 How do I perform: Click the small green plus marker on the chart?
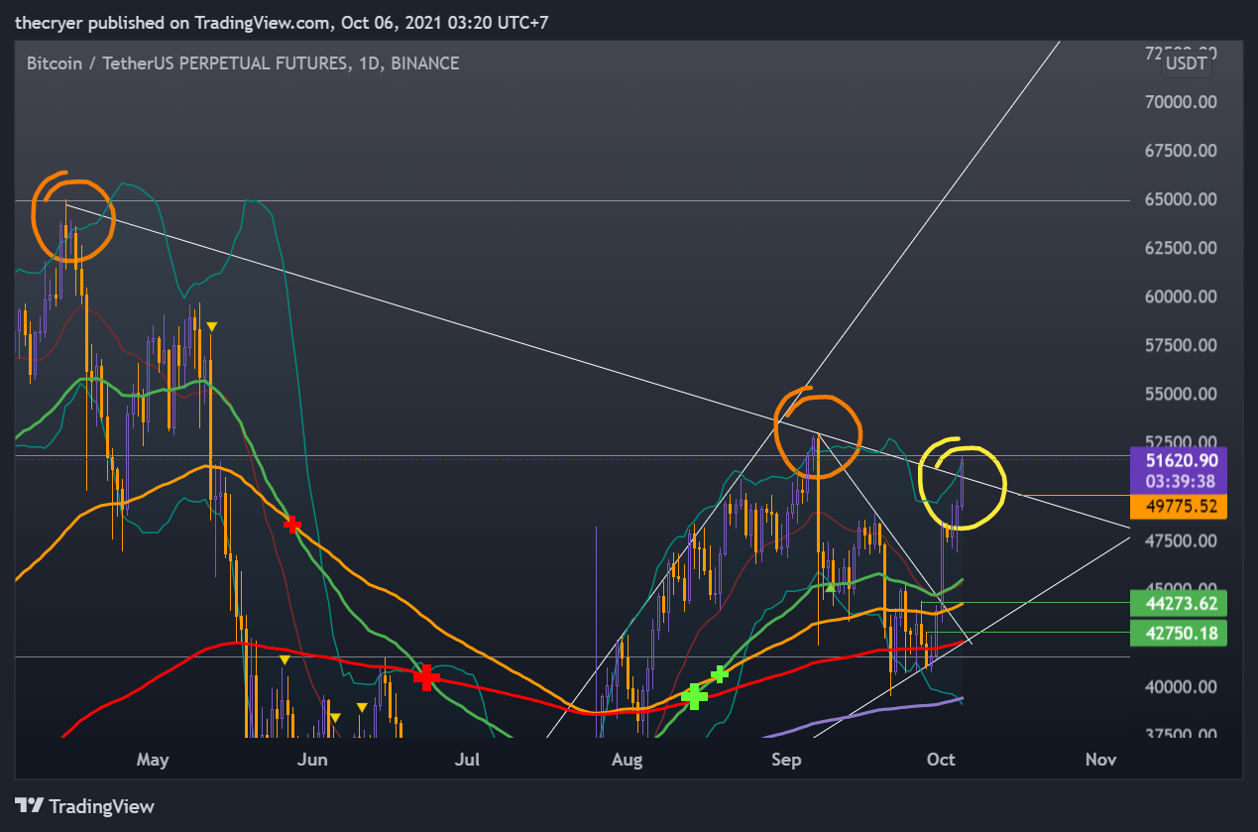[721, 673]
